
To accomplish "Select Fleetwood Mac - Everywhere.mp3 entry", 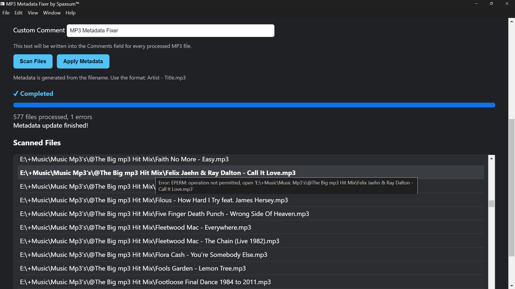I will click(251, 227).
